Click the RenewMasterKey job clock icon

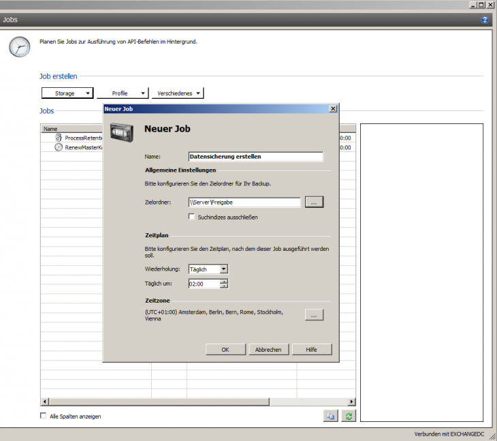pos(59,147)
